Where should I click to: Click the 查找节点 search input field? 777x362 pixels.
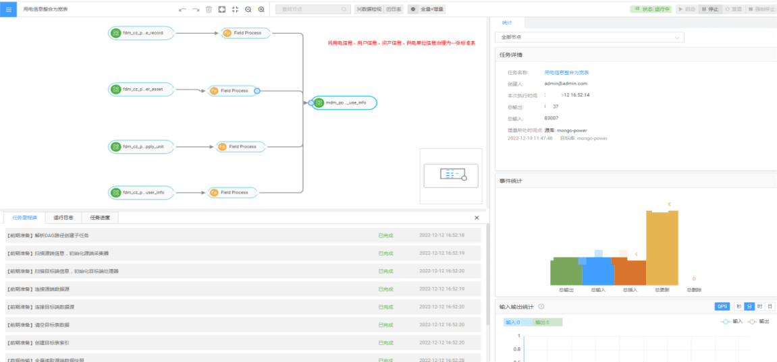click(313, 9)
